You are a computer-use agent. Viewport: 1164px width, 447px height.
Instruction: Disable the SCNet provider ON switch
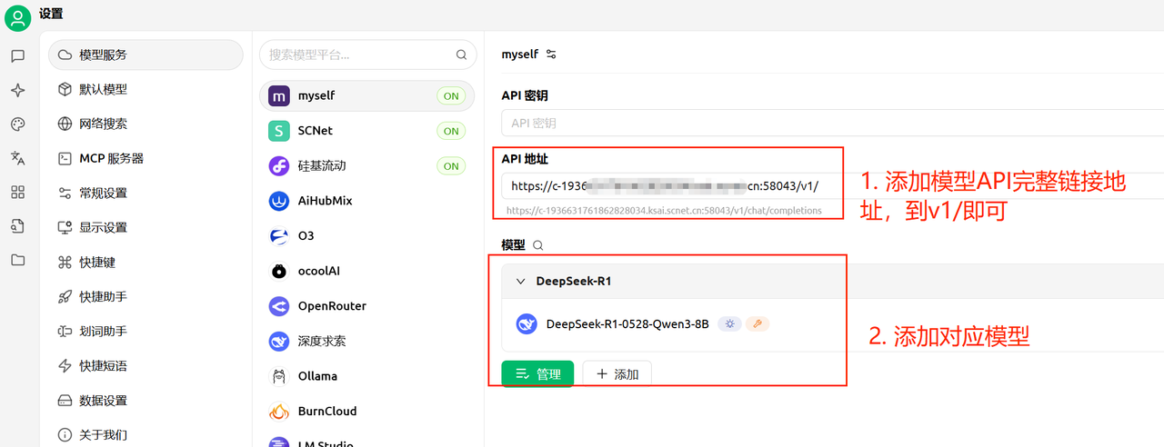(x=451, y=131)
